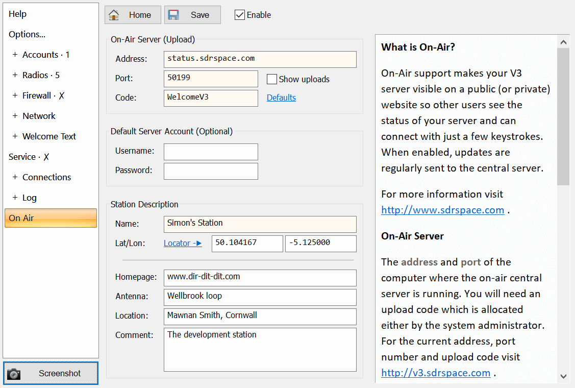This screenshot has height=388, width=575.
Task: Click the scroll up arrow in help panel
Action: [563, 42]
